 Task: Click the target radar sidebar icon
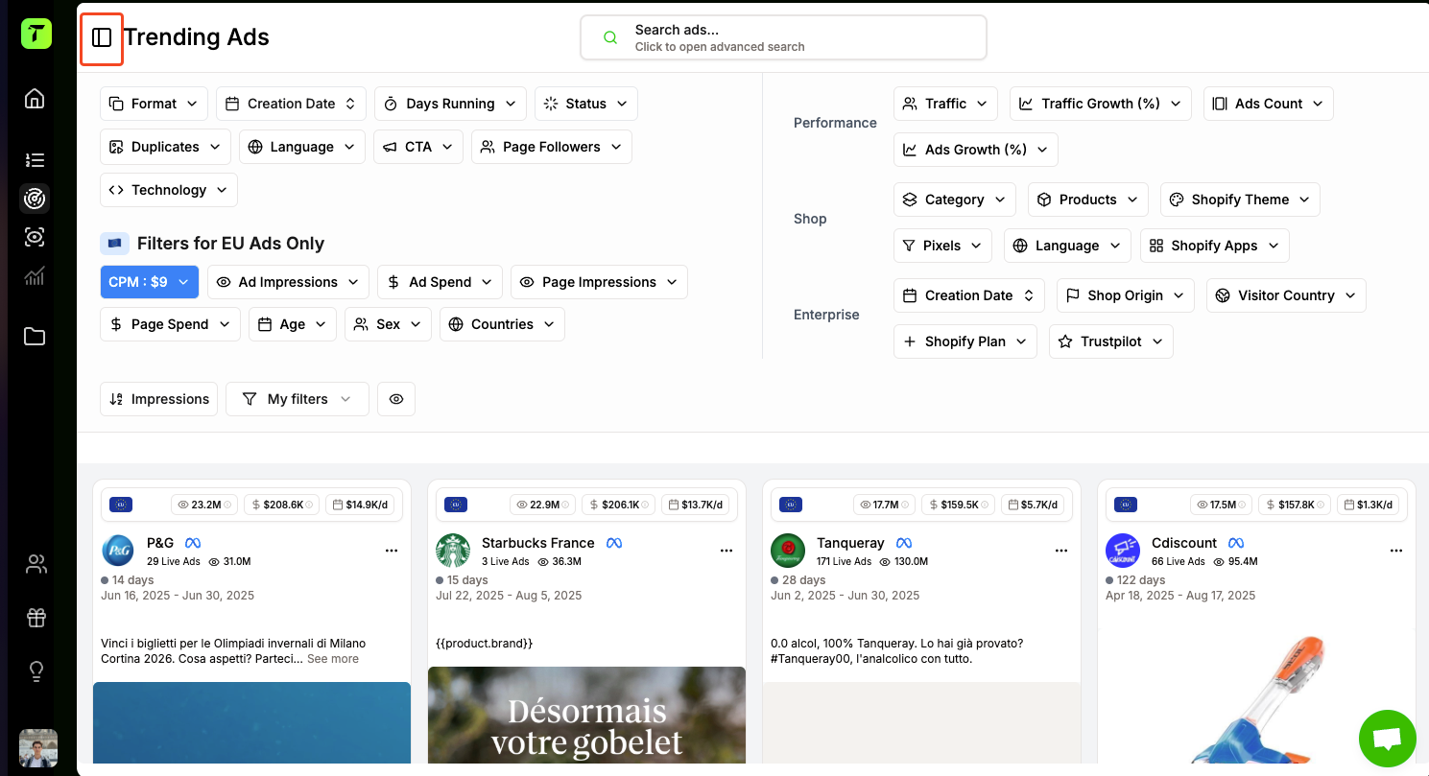coord(35,199)
